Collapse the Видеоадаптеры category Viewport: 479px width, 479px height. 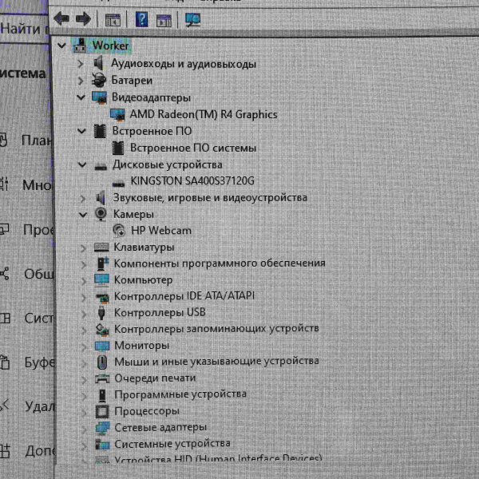pyautogui.click(x=81, y=97)
